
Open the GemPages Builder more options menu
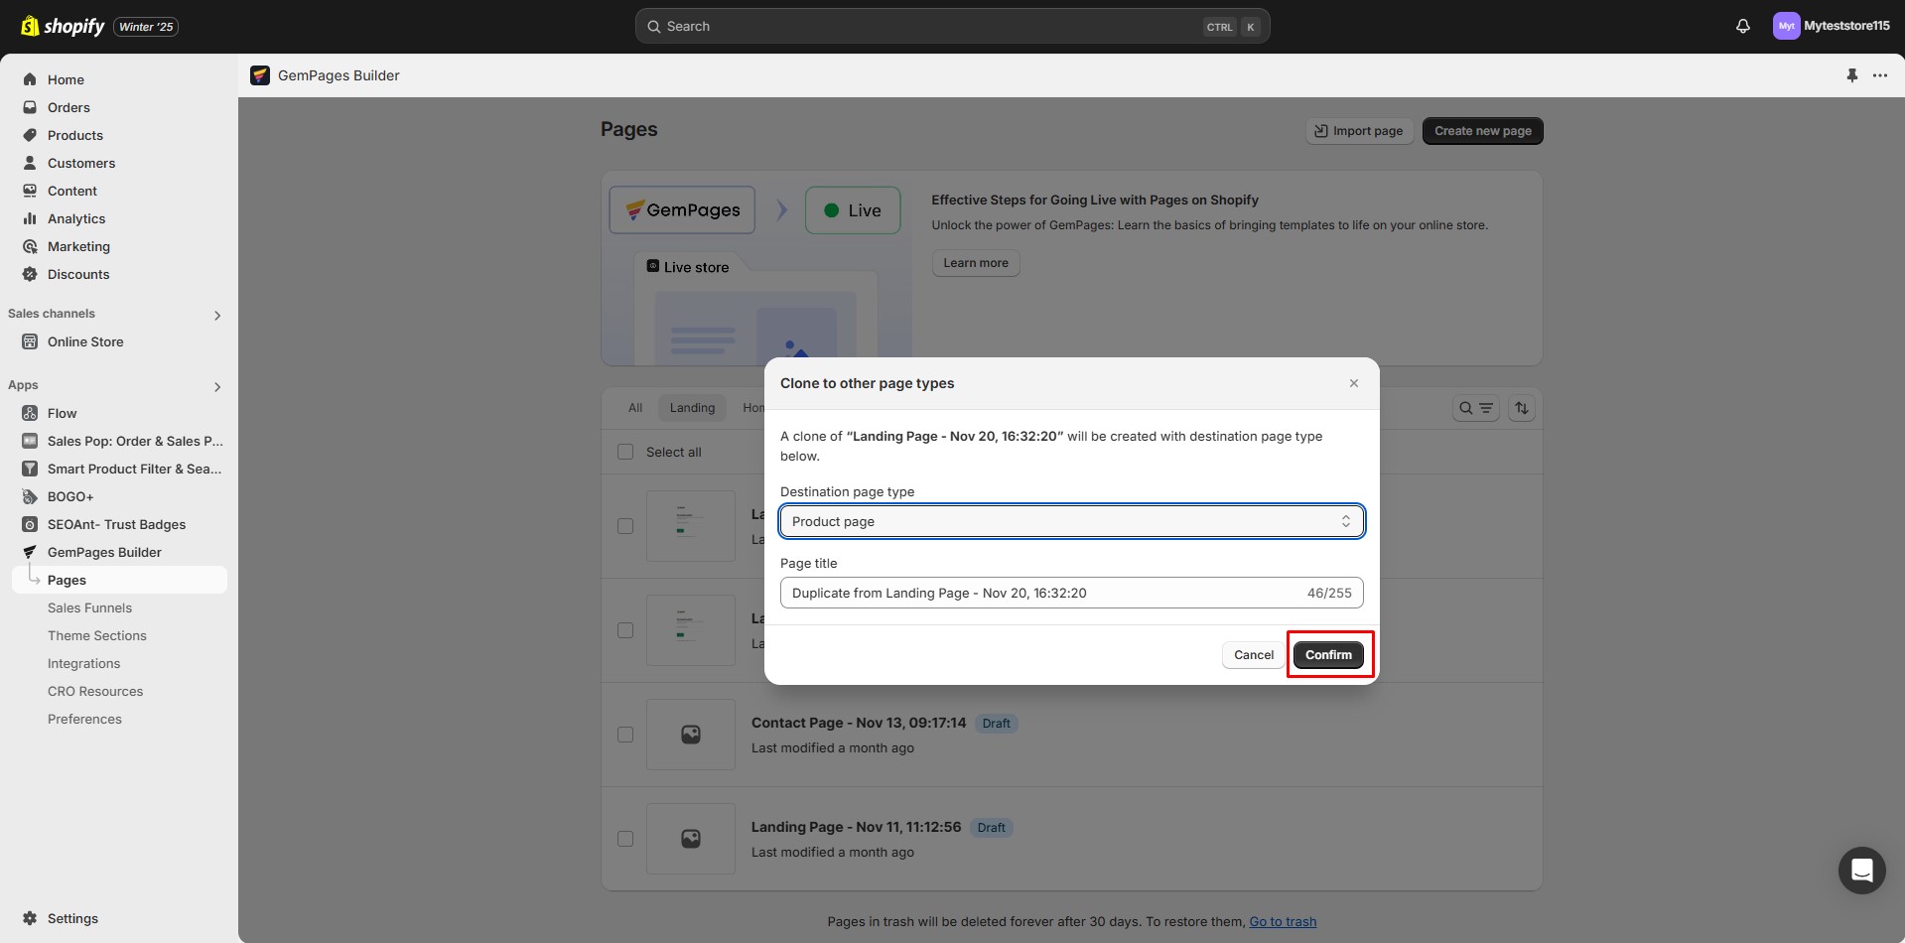point(1882,74)
